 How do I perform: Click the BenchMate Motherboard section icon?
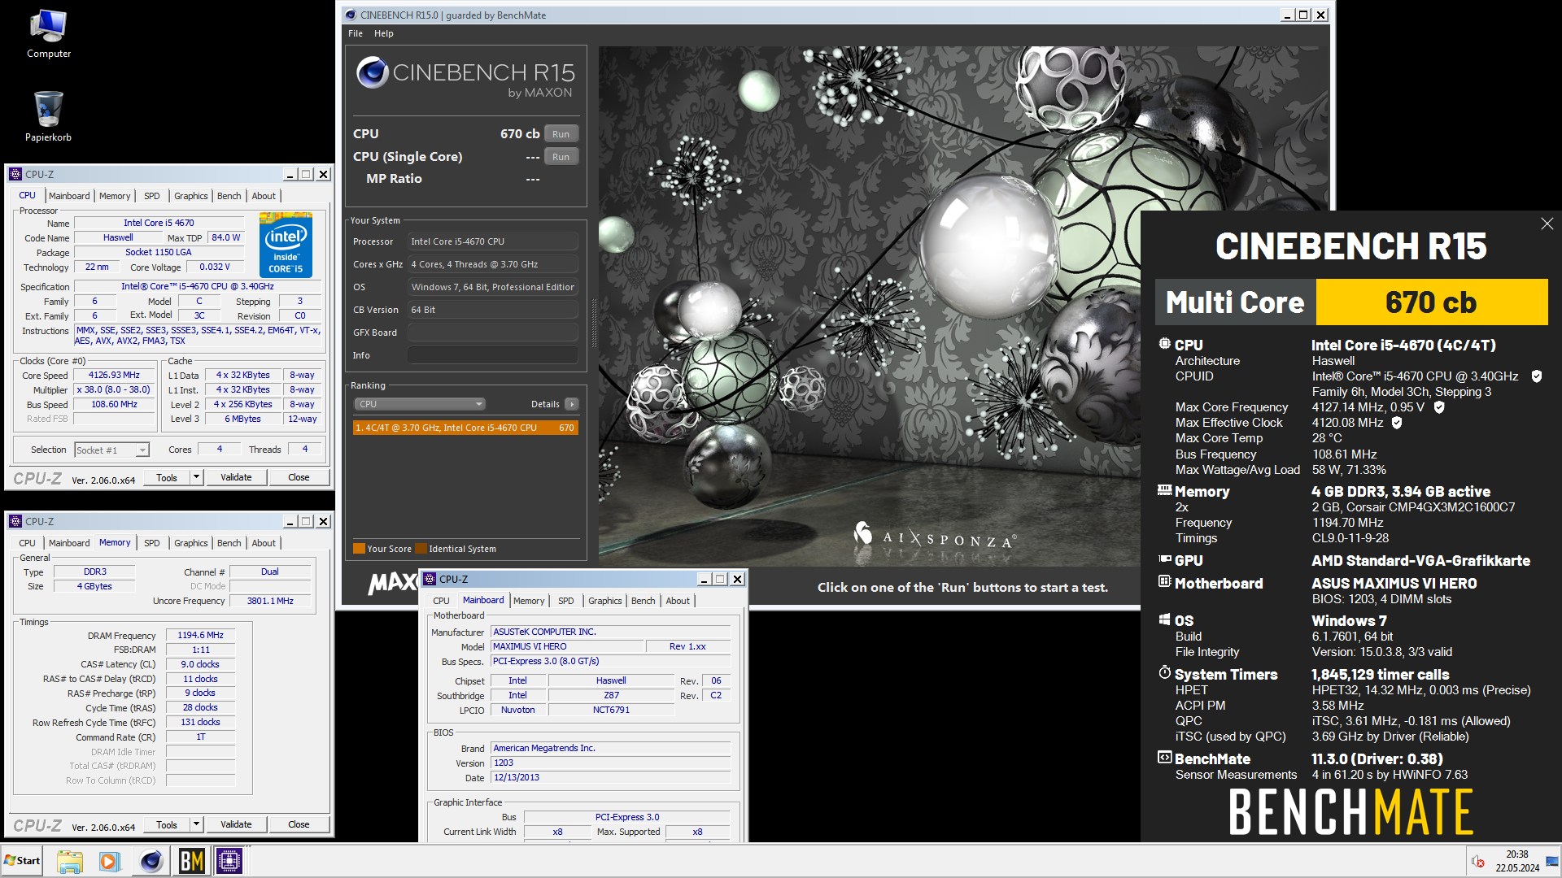[1164, 582]
